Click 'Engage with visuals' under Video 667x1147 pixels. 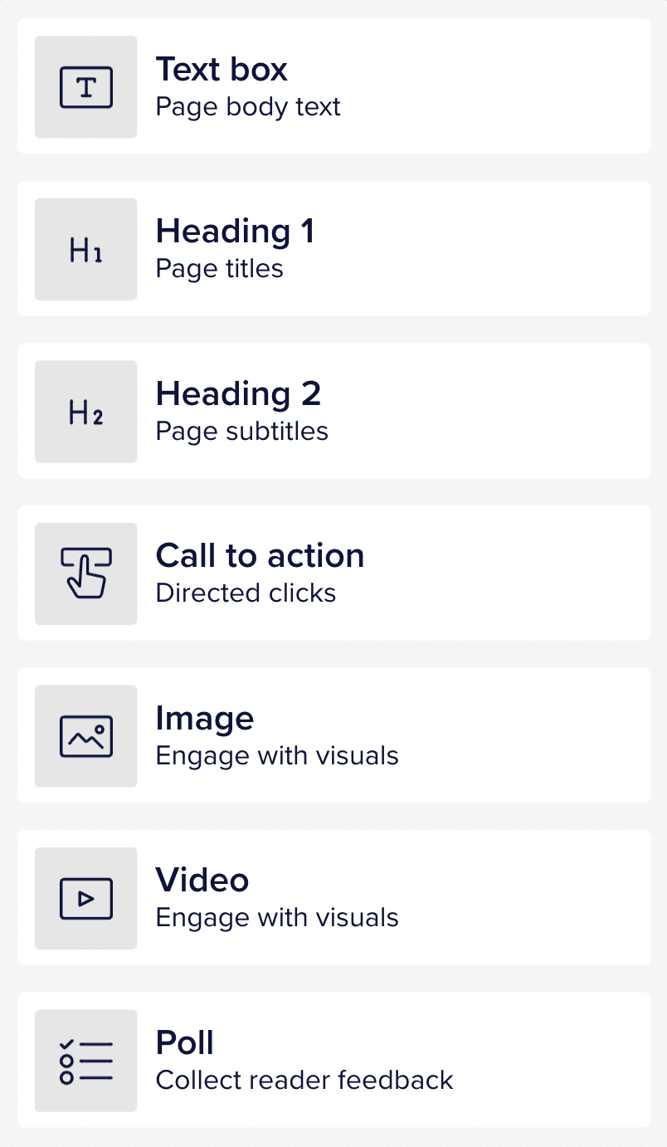277,918
